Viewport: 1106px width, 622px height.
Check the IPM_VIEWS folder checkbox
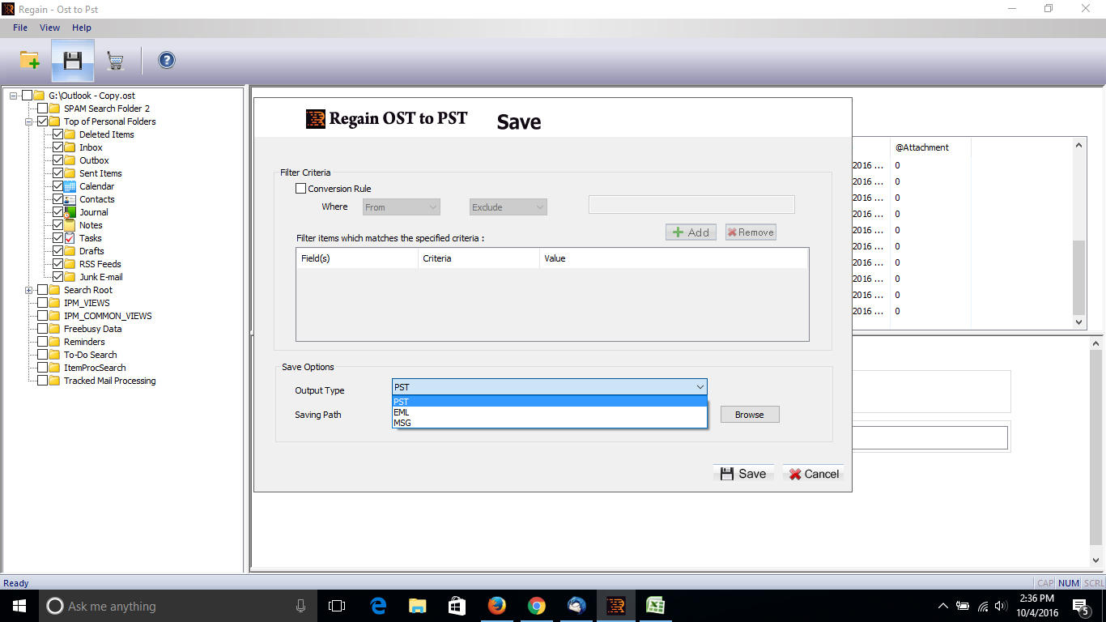[x=43, y=303]
